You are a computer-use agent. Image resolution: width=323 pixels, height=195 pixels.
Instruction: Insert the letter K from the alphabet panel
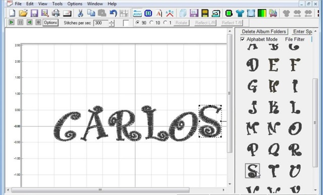click(274, 107)
